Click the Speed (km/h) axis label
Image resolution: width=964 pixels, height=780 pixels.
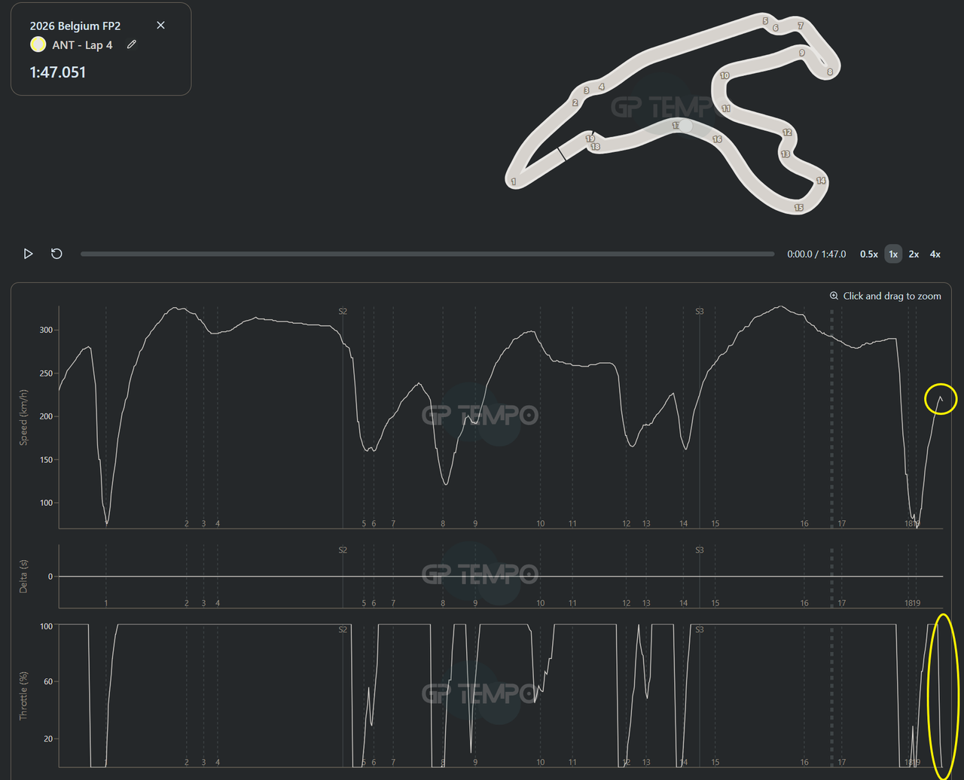(x=23, y=416)
